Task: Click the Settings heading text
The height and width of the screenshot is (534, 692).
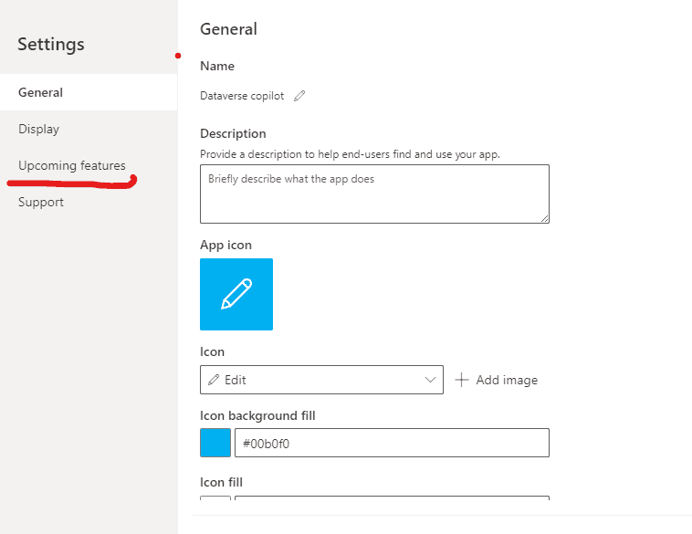Action: pyautogui.click(x=51, y=44)
